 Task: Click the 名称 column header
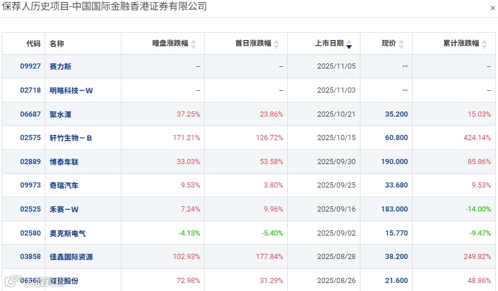point(57,43)
